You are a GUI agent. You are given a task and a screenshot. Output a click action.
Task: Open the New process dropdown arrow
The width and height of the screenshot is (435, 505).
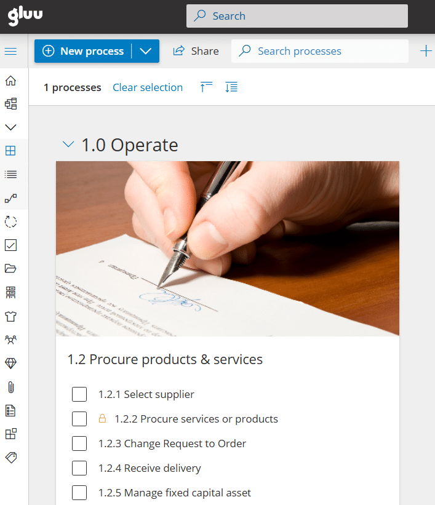coord(146,51)
